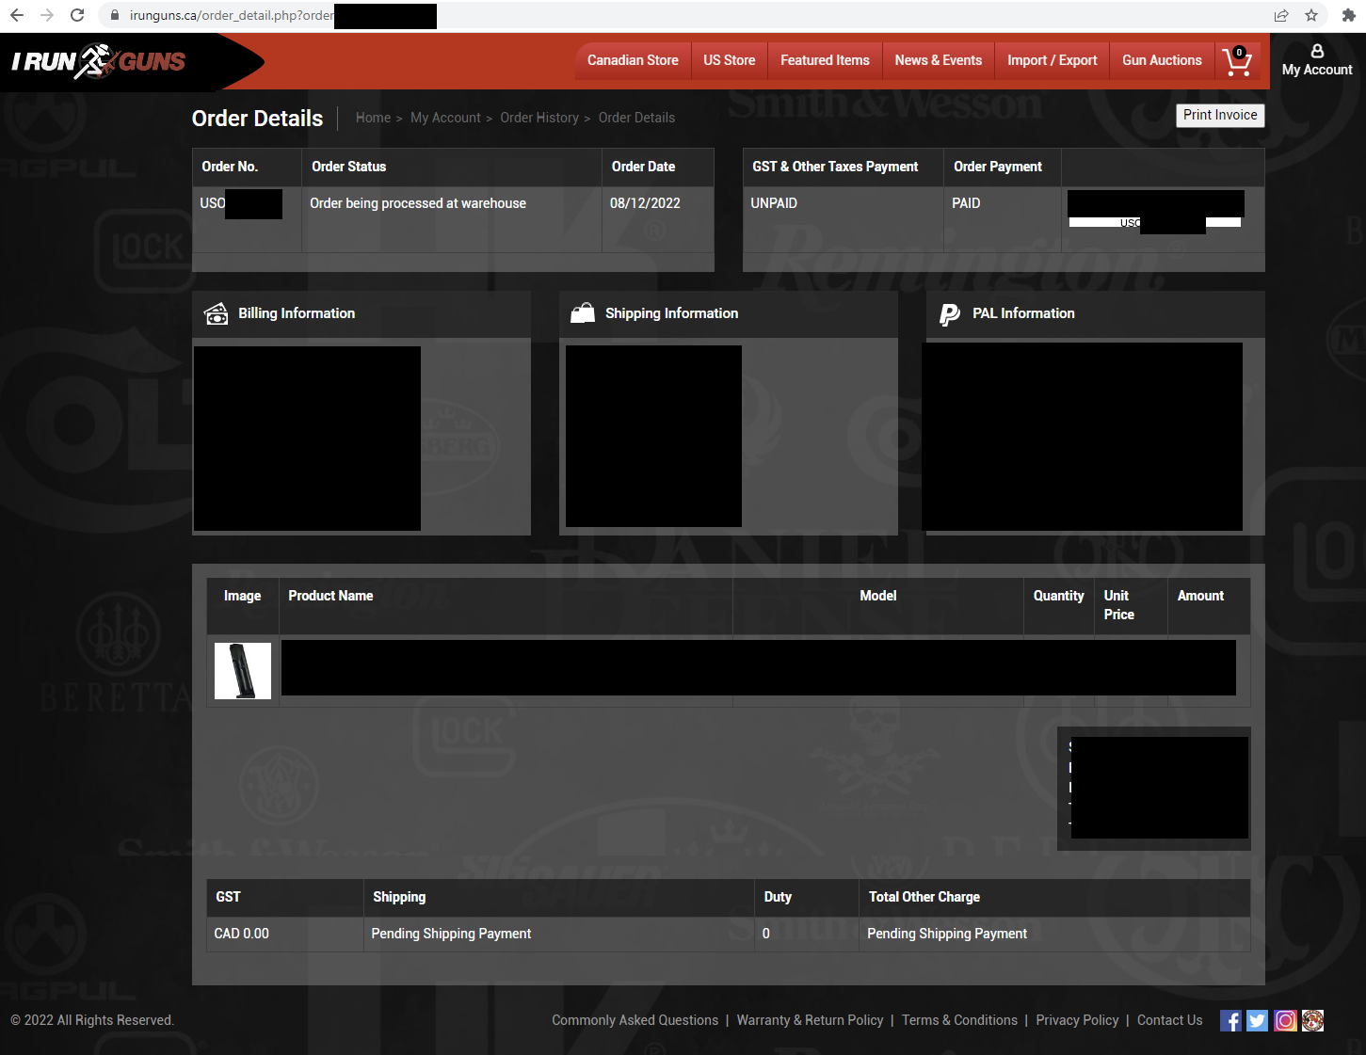
Task: Open the US Store menu
Action: pyautogui.click(x=729, y=60)
